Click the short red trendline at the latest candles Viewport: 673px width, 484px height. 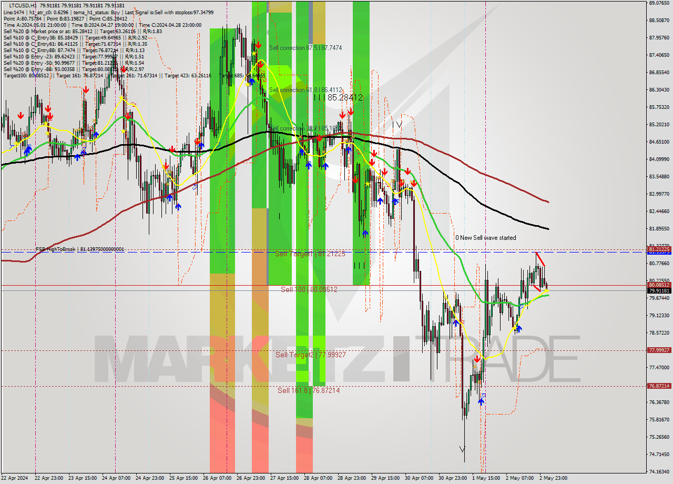tap(541, 259)
